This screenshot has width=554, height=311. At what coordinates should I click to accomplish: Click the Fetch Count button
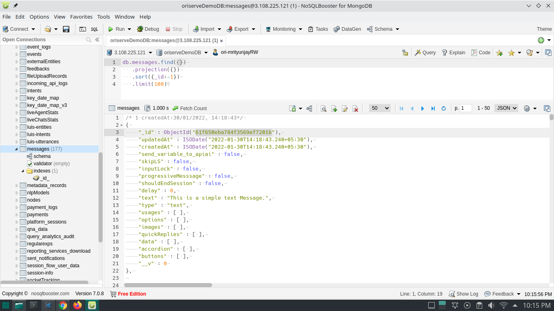[189, 109]
